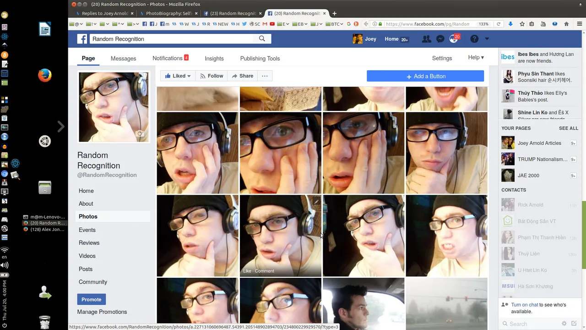The height and width of the screenshot is (330, 586).
Task: Open the three-dots more actions menu
Action: point(265,76)
